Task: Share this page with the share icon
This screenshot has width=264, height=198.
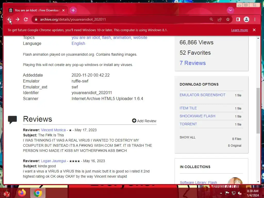Action: (x=220, y=19)
